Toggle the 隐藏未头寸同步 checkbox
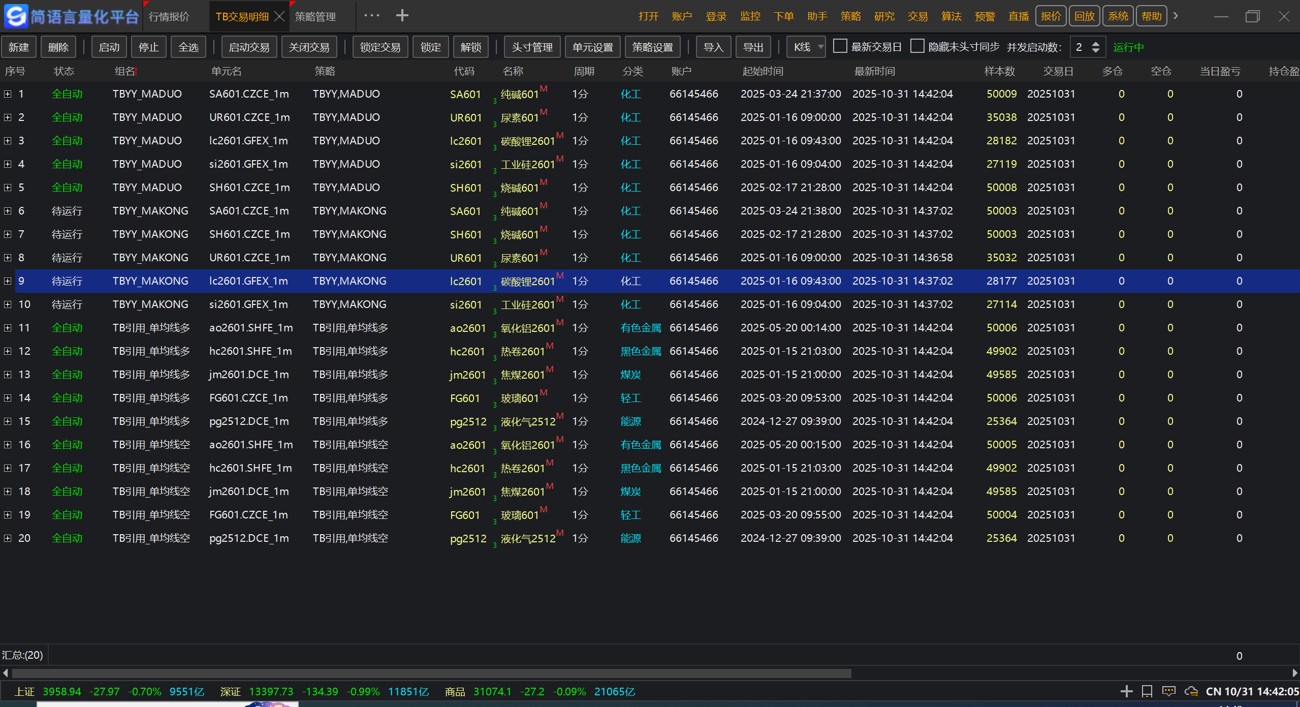1300x707 pixels. click(x=917, y=46)
